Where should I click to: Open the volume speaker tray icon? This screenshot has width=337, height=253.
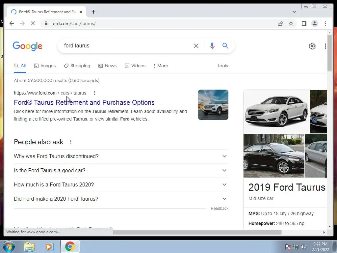click(303, 247)
